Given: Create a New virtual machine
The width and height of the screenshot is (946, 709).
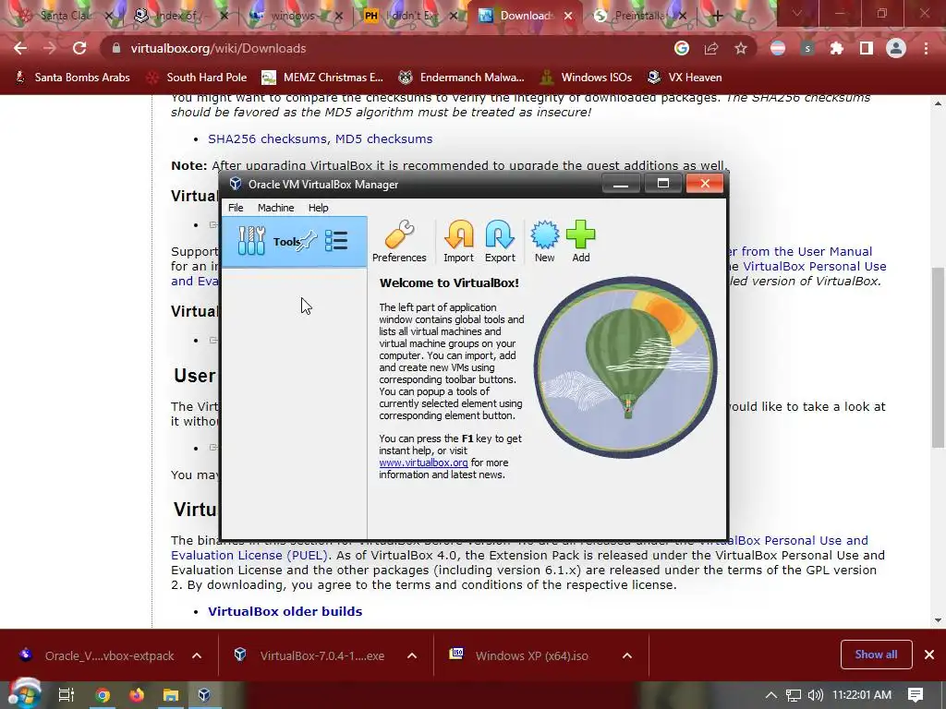Looking at the screenshot, I should (544, 241).
